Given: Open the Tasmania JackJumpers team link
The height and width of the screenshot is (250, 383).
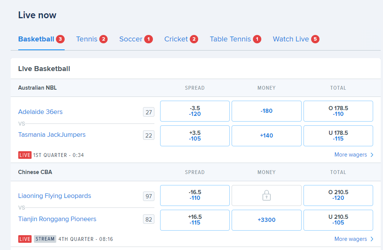Looking at the screenshot, I should (52, 134).
